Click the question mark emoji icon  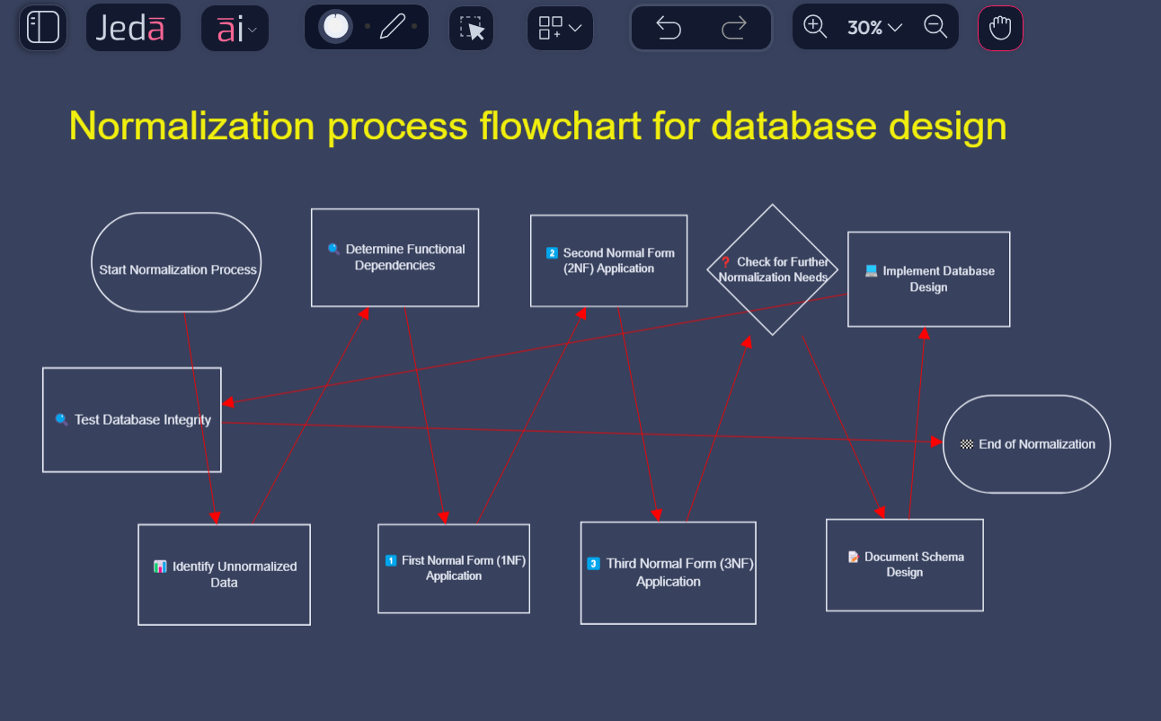tap(726, 262)
